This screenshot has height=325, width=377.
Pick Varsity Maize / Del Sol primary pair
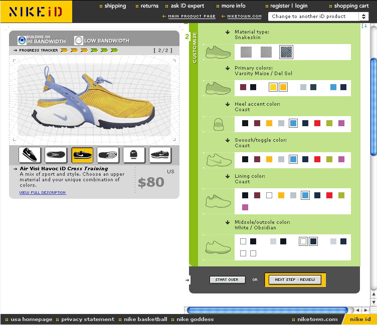[278, 87]
